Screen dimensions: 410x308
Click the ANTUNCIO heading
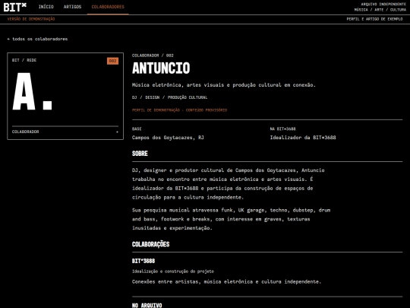point(161,68)
